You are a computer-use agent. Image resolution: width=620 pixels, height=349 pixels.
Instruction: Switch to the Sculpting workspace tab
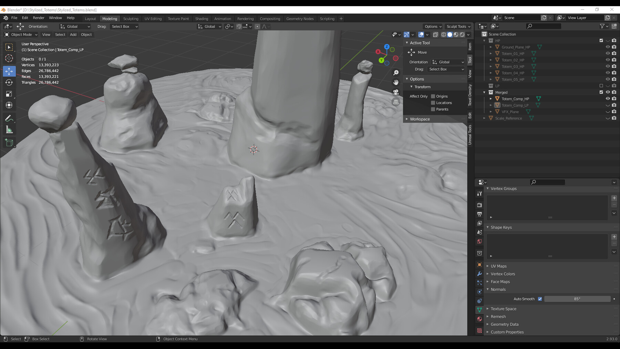131,19
